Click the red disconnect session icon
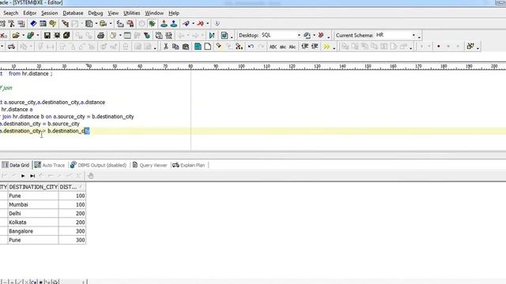This screenshot has height=284, width=506. (x=200, y=24)
